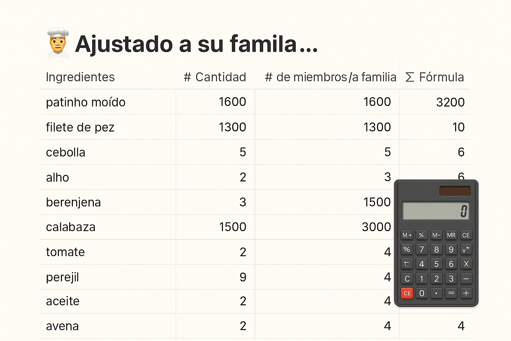Click the calabaza Cantidad cell showing 1500

232,227
